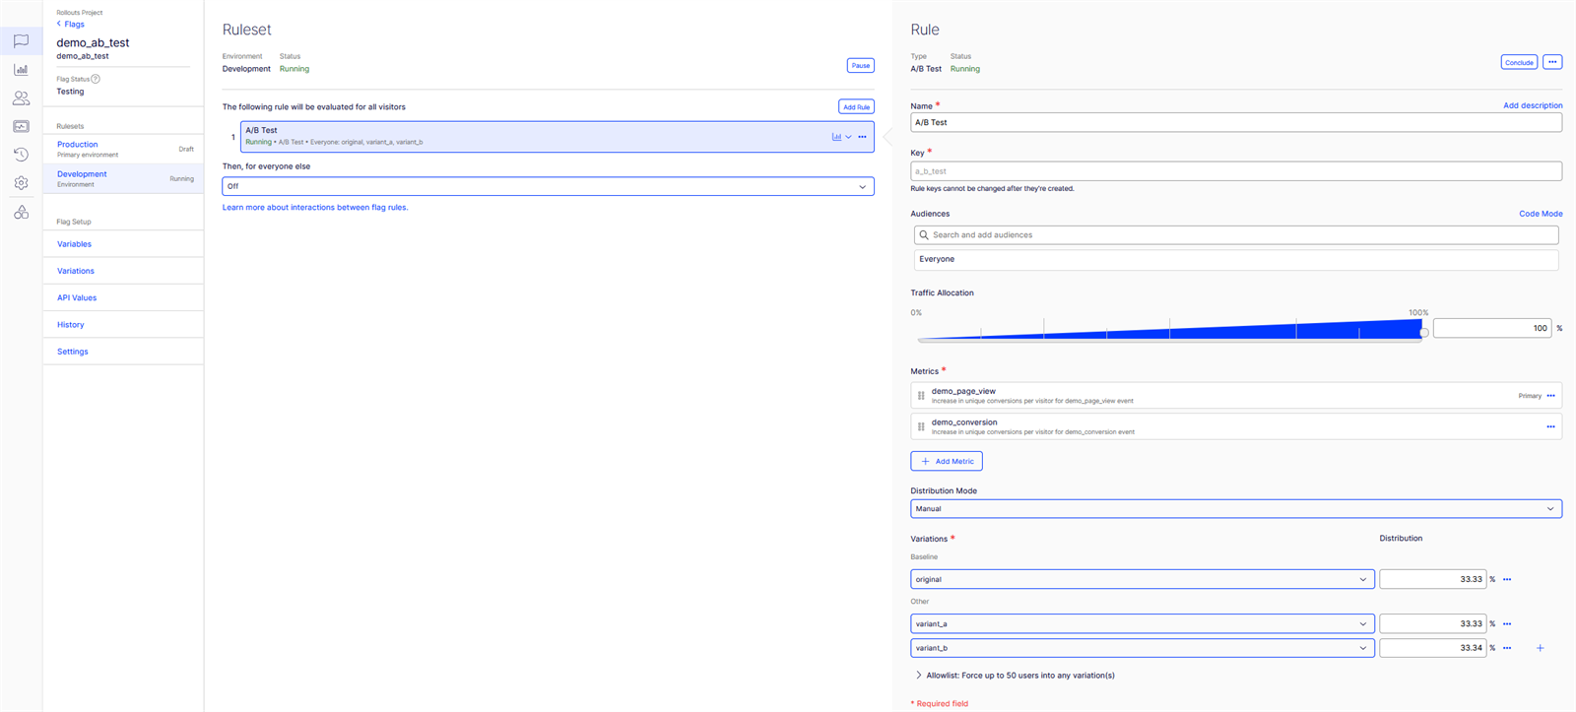The height and width of the screenshot is (712, 1576).
Task: Go back using the Flags chevron link
Action: (x=70, y=24)
